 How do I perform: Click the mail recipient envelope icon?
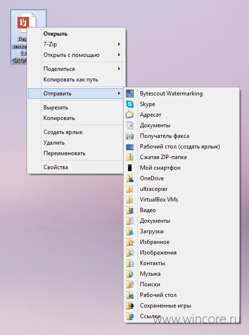pos(130,115)
